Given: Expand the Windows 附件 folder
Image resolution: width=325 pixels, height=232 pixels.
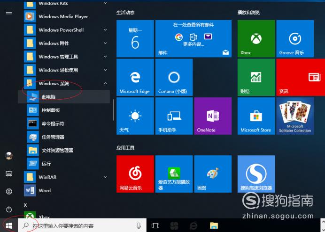Looking at the screenshot, I should tap(64, 43).
